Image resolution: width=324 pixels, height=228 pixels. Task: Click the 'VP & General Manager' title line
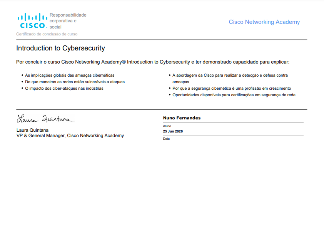[70, 136]
